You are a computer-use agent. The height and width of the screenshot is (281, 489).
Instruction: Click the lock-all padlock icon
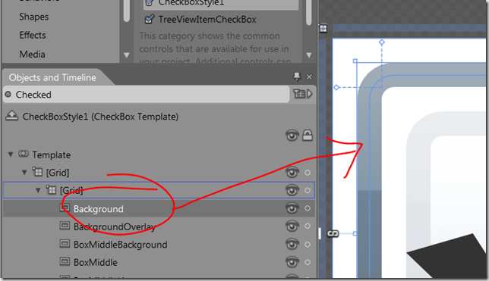308,136
